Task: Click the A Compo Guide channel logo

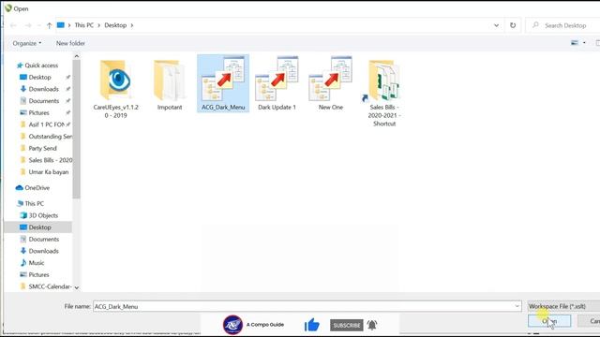Action: click(x=232, y=325)
